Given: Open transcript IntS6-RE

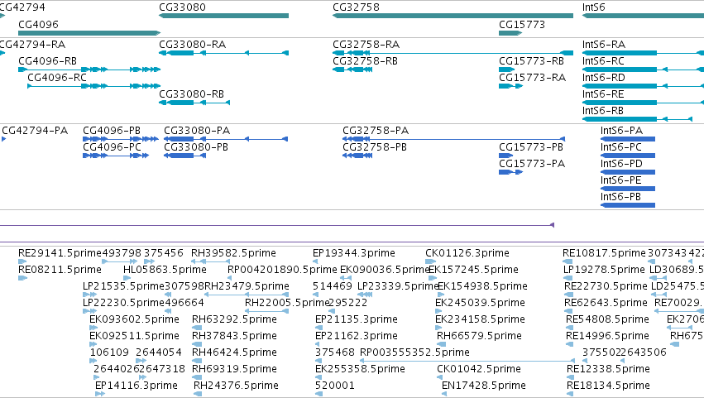Looking at the screenshot, I should pyautogui.click(x=603, y=94).
